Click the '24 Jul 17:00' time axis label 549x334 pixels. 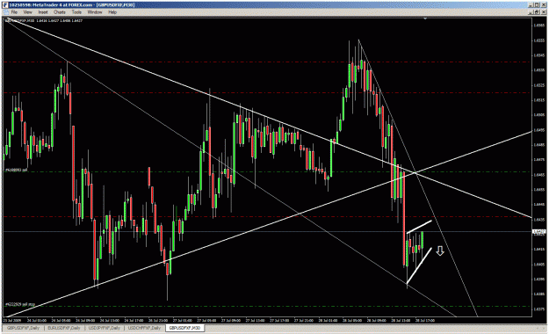pos(134,320)
